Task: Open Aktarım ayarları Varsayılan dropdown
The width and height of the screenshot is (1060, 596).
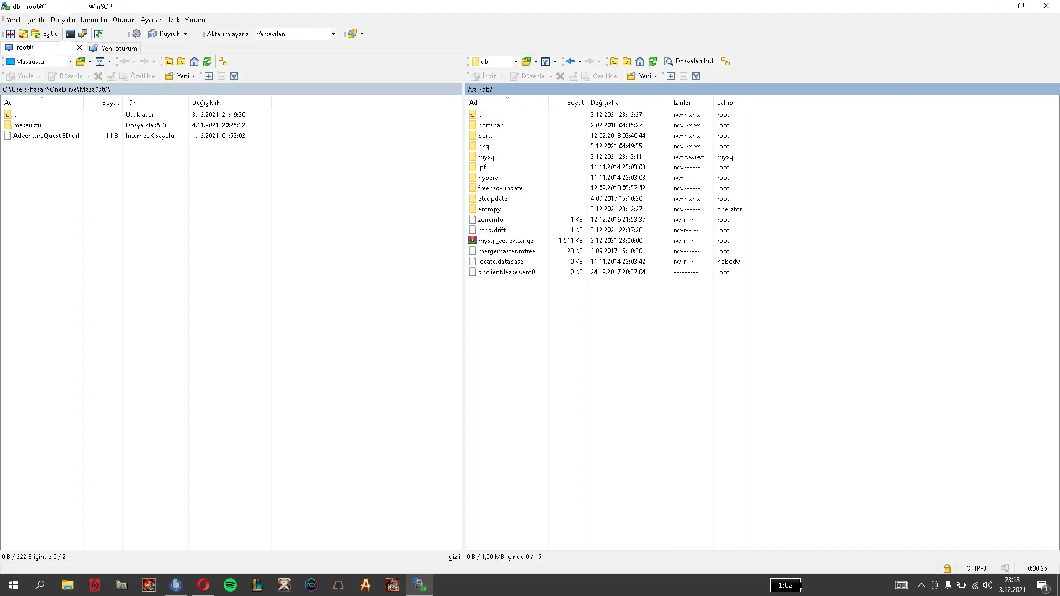Action: 333,34
